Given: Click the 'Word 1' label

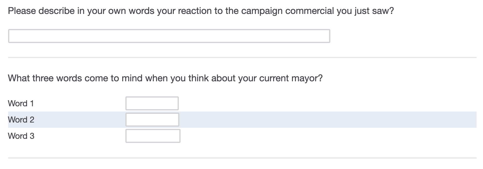Looking at the screenshot, I should tap(21, 103).
